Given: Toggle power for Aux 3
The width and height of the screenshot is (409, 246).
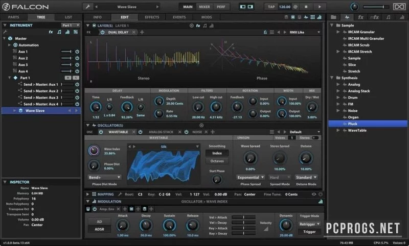Looking at the screenshot, I should [77, 64].
